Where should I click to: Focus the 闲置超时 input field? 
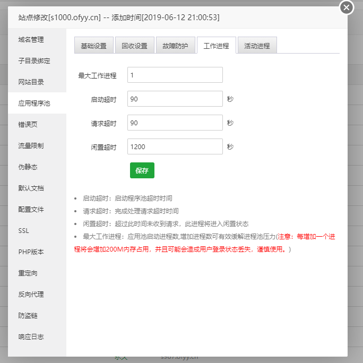[x=175, y=146]
